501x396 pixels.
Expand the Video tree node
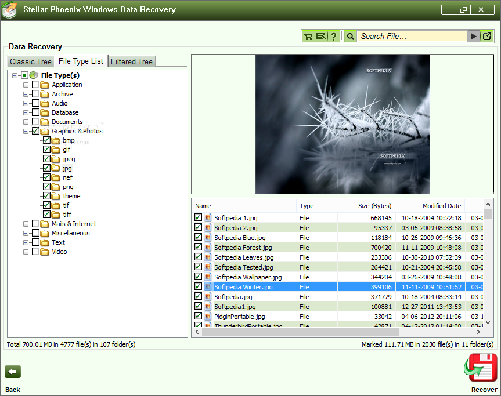click(x=26, y=252)
